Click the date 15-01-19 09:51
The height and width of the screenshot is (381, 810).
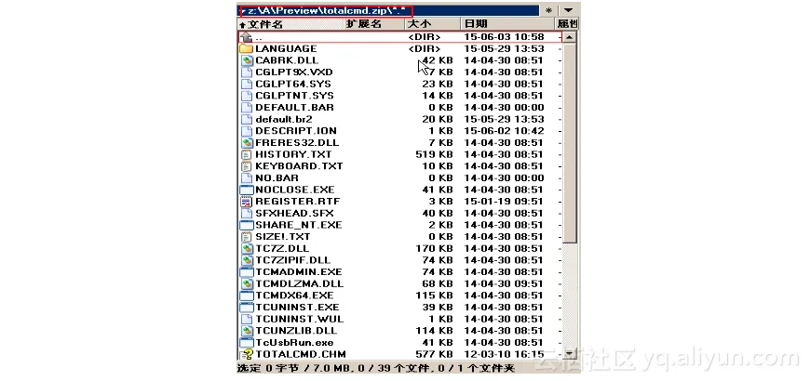tap(504, 202)
